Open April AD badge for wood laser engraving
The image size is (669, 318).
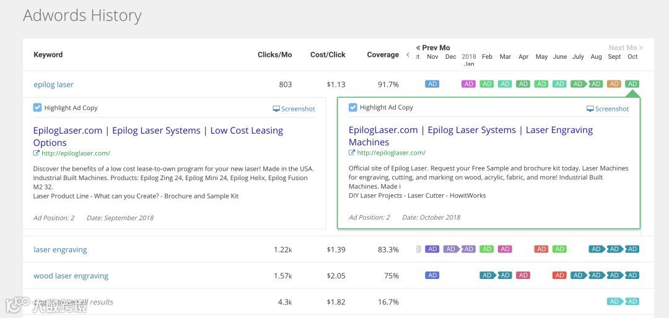[x=523, y=275]
